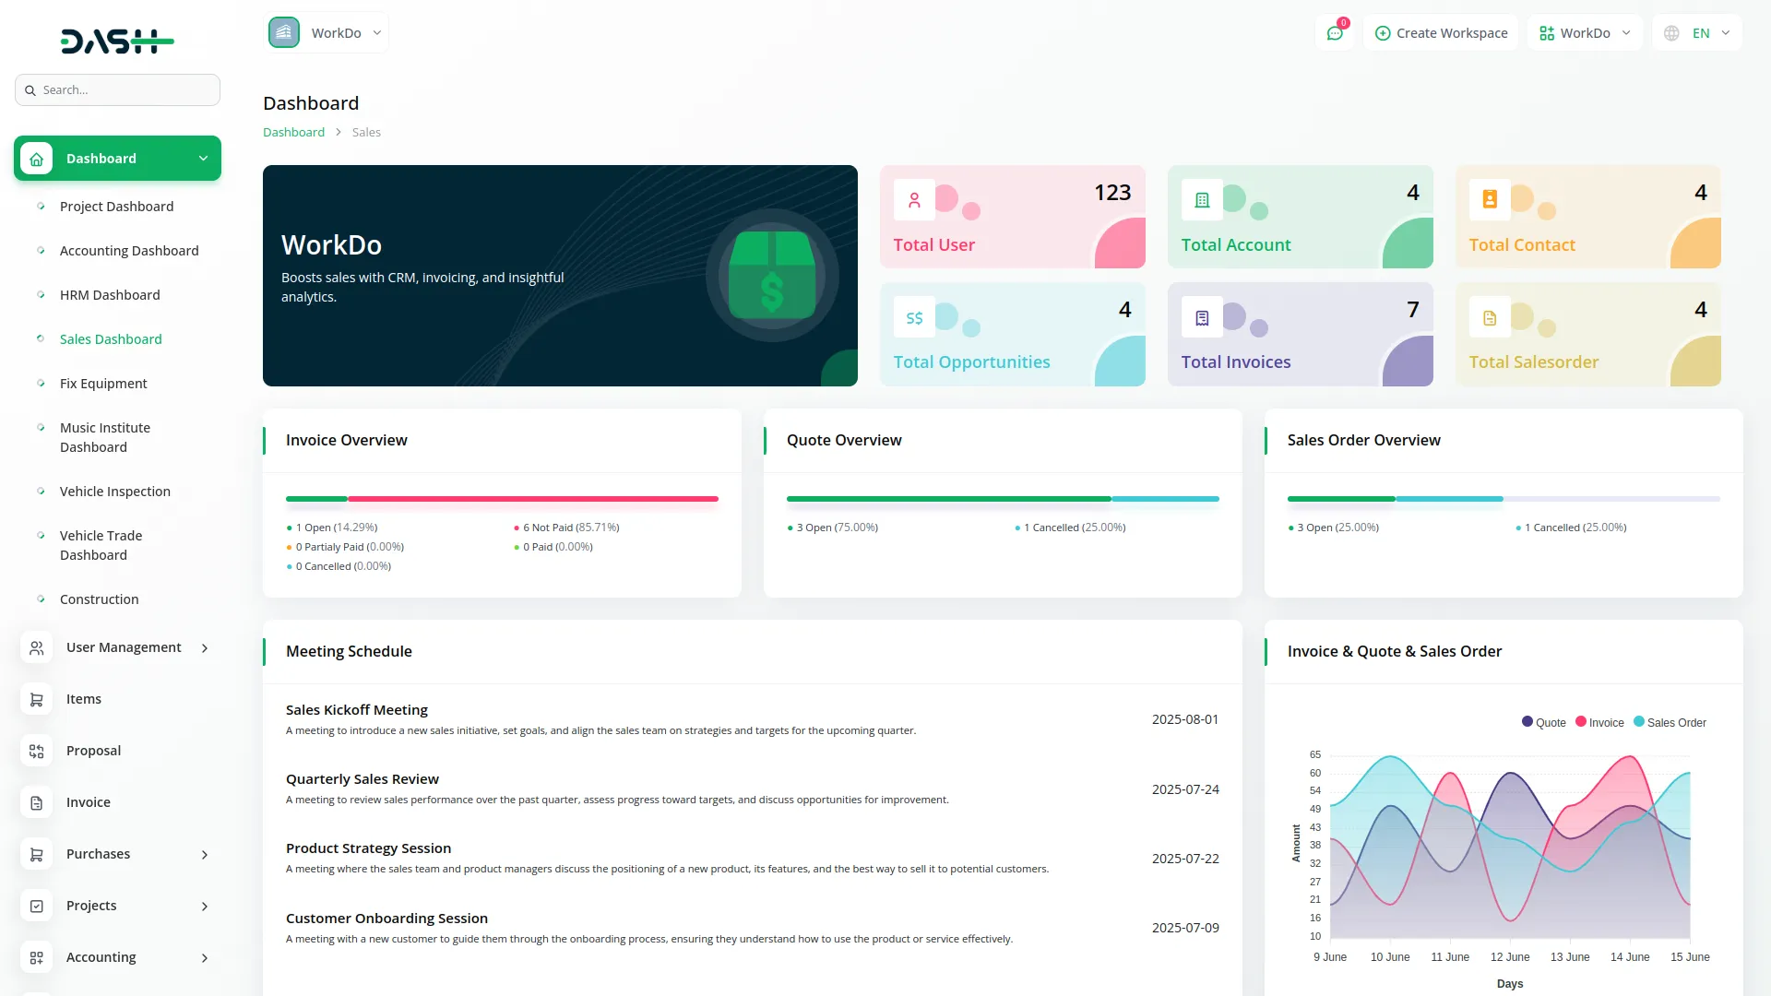Viewport: 1771px width, 996px height.
Task: Click the Create Workspace button
Action: coord(1440,32)
